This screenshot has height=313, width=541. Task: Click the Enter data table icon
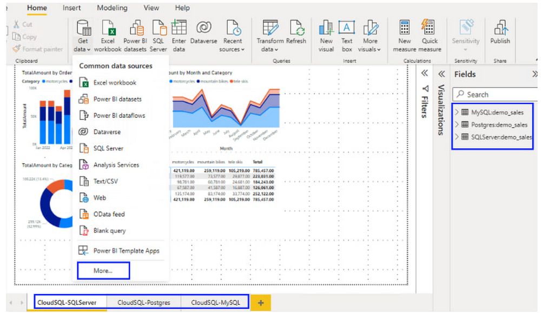coord(179,29)
